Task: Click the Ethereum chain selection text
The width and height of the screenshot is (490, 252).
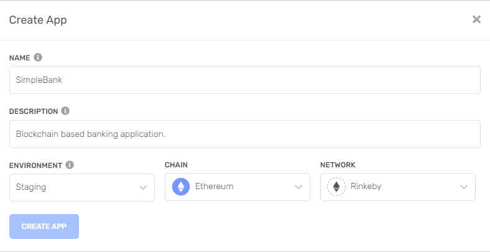Action: click(214, 187)
